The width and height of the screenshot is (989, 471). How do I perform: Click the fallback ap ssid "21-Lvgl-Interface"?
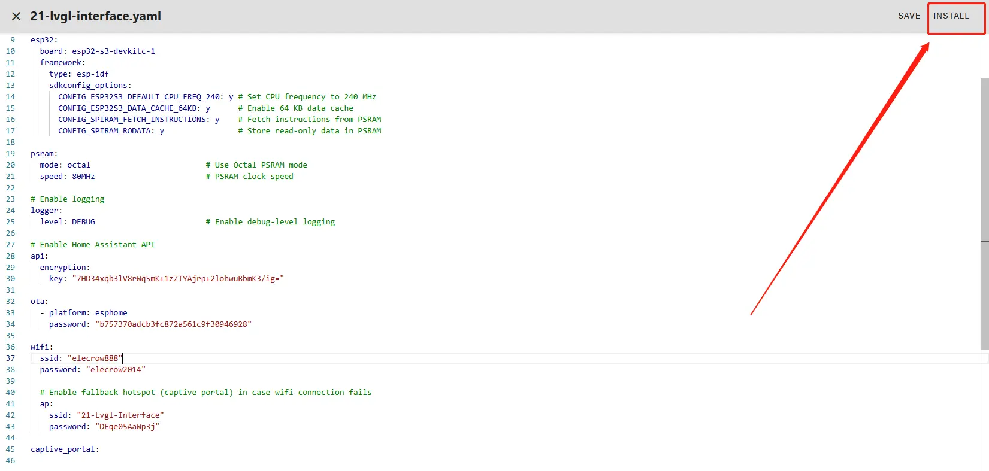tap(120, 415)
